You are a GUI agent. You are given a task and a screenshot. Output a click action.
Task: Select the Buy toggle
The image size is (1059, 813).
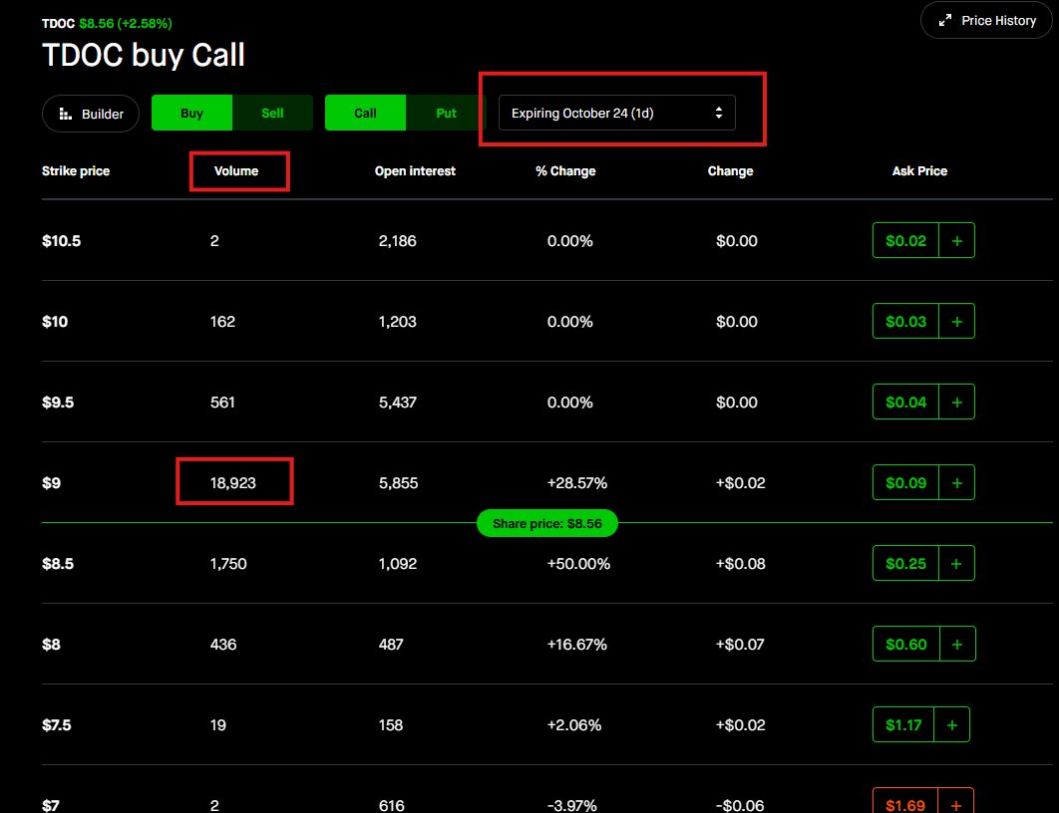tap(191, 113)
